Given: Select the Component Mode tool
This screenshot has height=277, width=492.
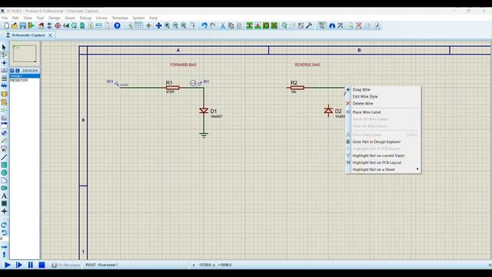Looking at the screenshot, I should point(4,55).
